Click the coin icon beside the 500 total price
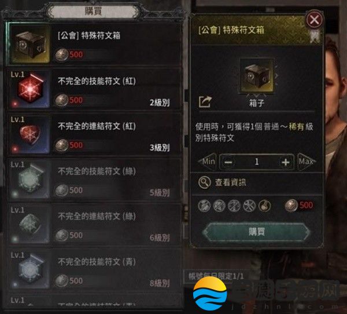This screenshot has width=347, height=314. (291, 205)
